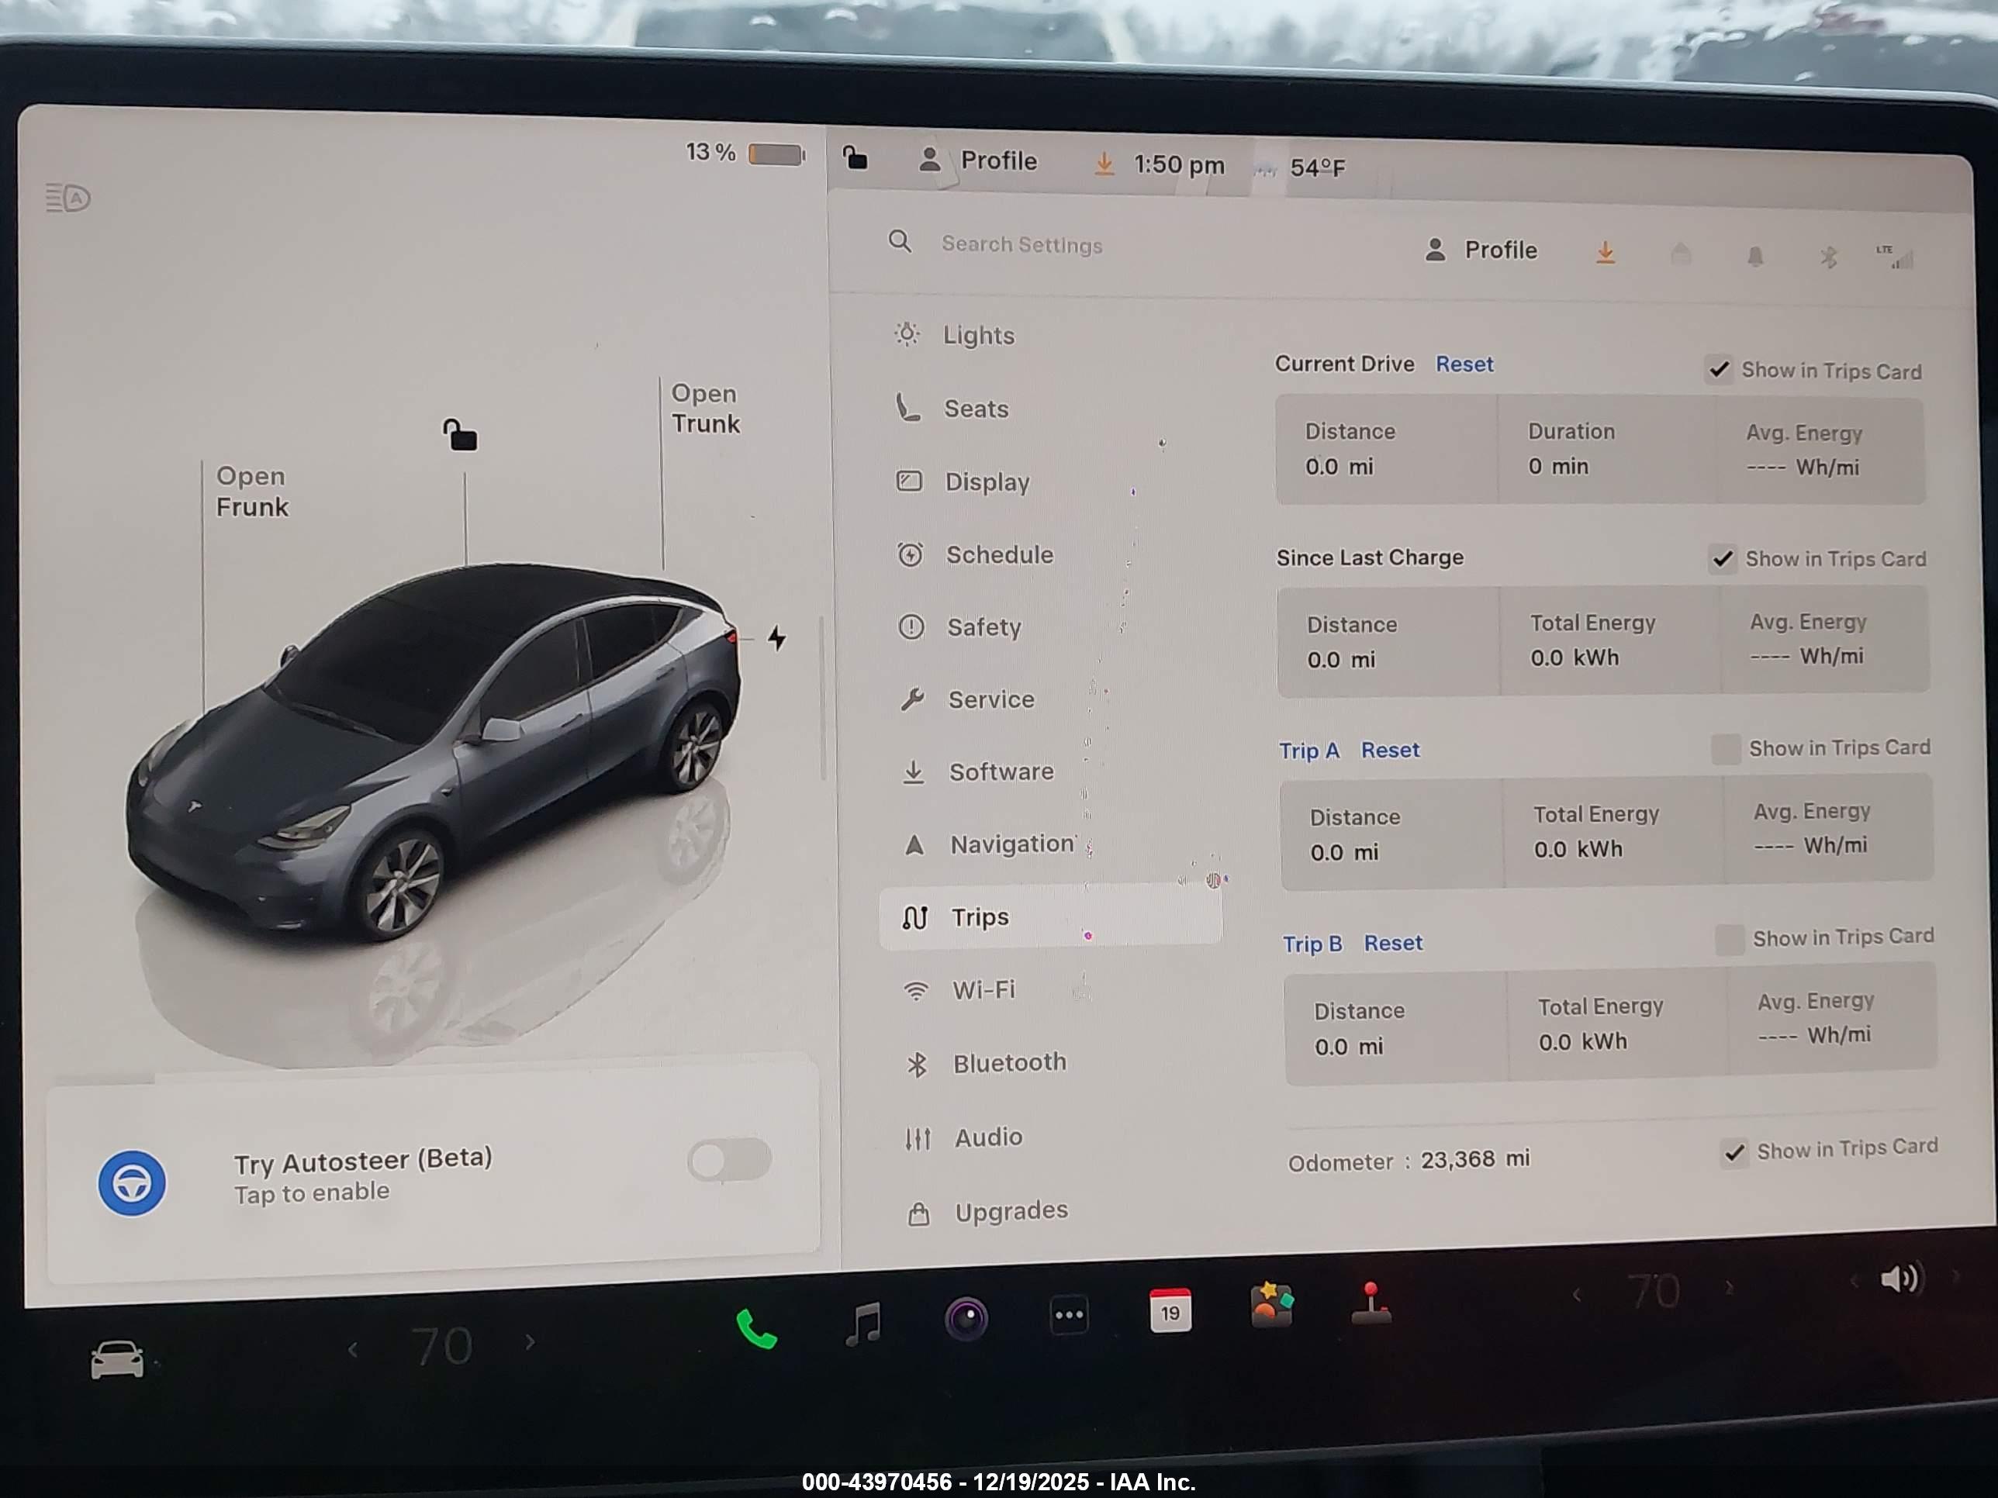The image size is (1998, 1498).
Task: Open the all-apps three dots launcher
Action: [1070, 1315]
